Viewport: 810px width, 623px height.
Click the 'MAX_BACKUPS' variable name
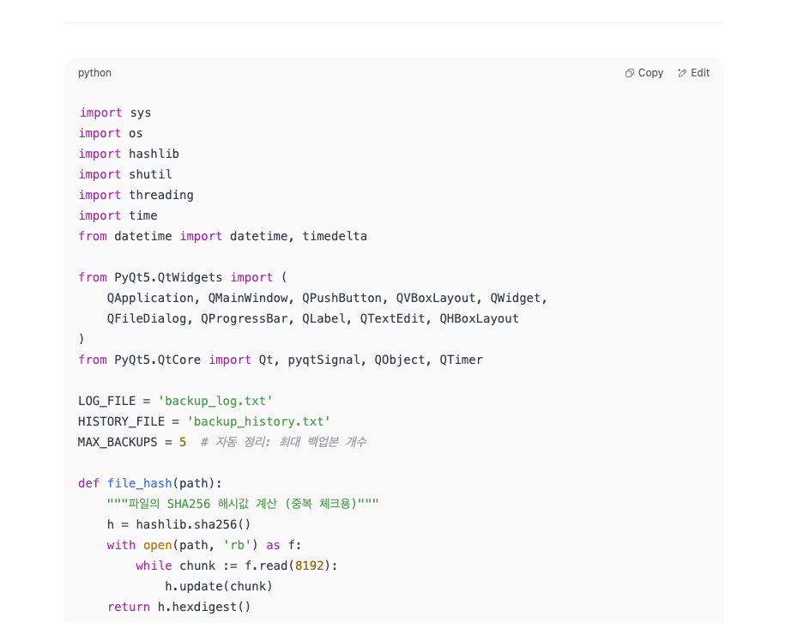[x=118, y=443]
